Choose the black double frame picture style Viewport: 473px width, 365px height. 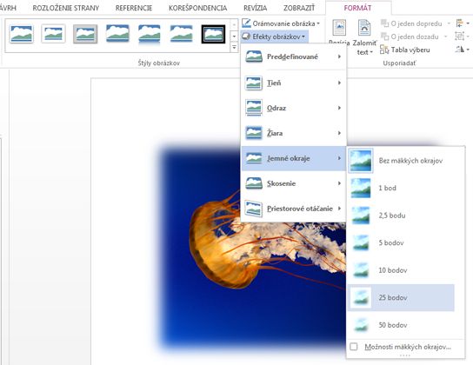[213, 34]
